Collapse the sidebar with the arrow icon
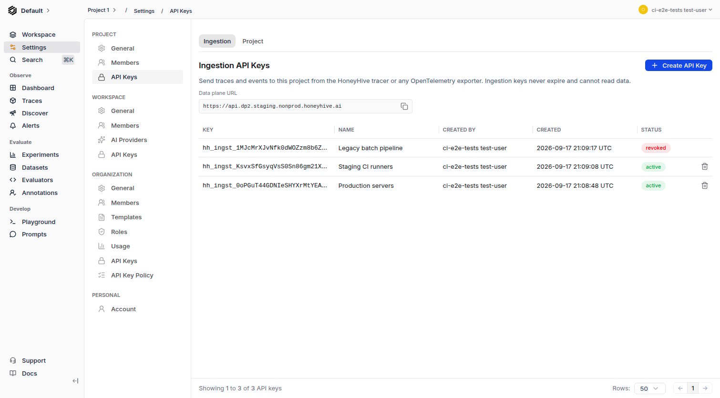This screenshot has height=398, width=720. click(x=75, y=381)
